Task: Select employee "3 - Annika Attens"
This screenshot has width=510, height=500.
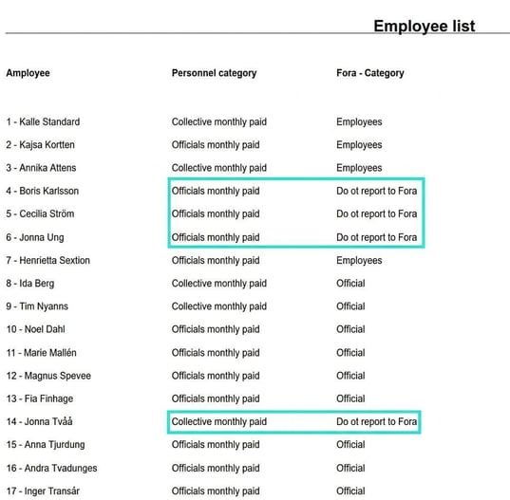Action: pyautogui.click(x=41, y=168)
